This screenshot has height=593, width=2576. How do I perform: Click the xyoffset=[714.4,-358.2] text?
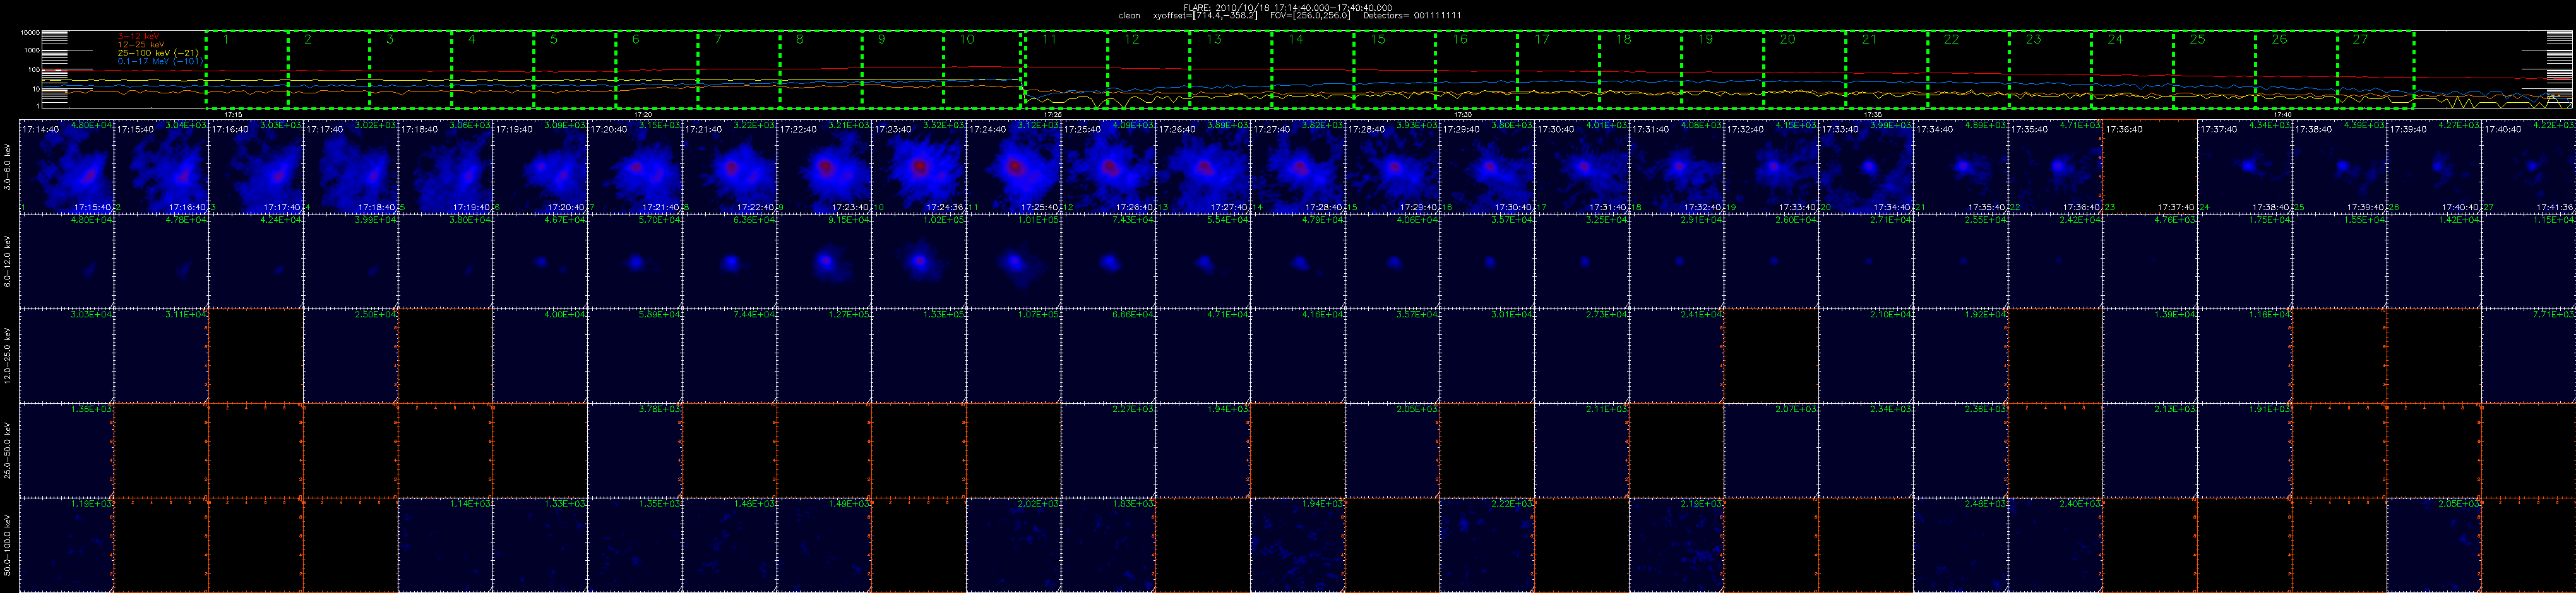point(1205,16)
